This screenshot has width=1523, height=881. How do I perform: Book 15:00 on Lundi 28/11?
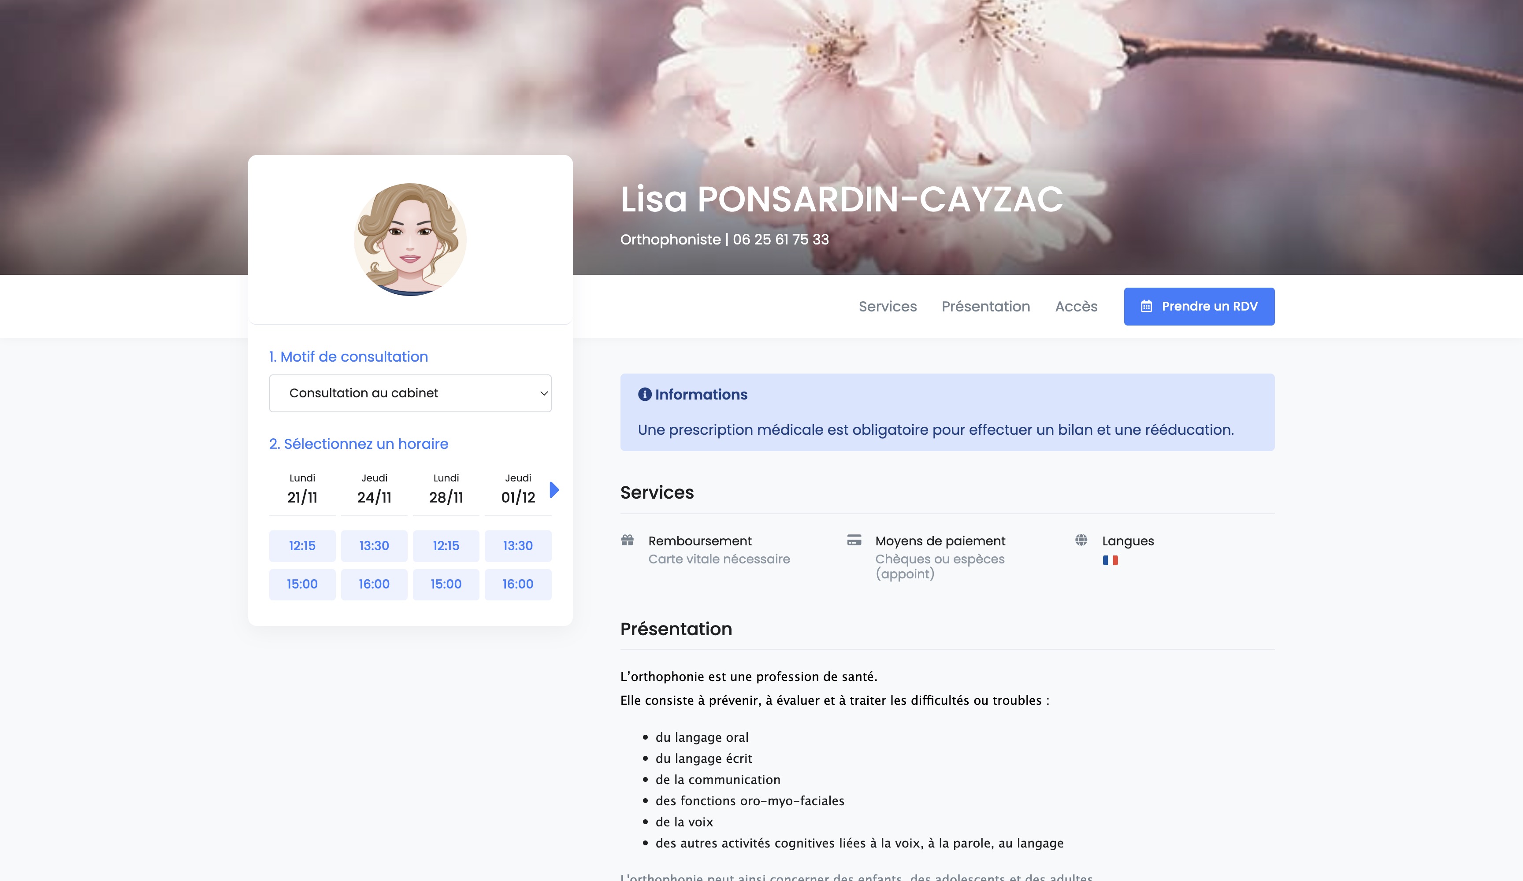tap(446, 584)
